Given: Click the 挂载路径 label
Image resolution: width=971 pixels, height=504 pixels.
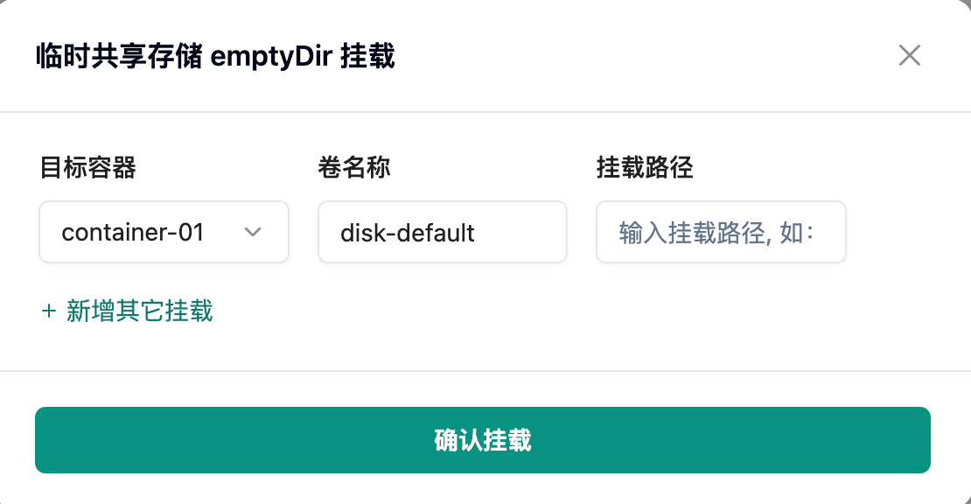Looking at the screenshot, I should (645, 167).
